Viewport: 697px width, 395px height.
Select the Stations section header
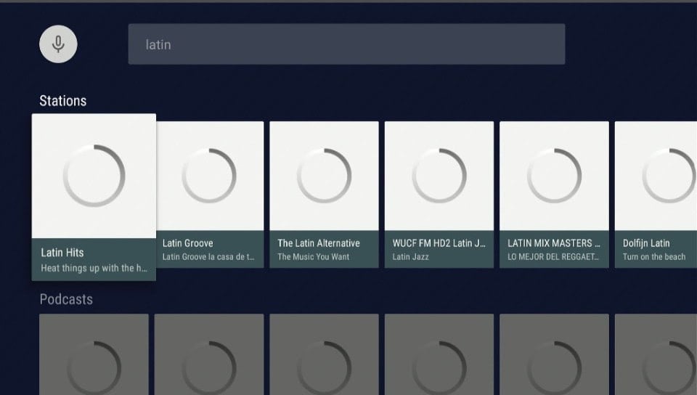(x=63, y=101)
